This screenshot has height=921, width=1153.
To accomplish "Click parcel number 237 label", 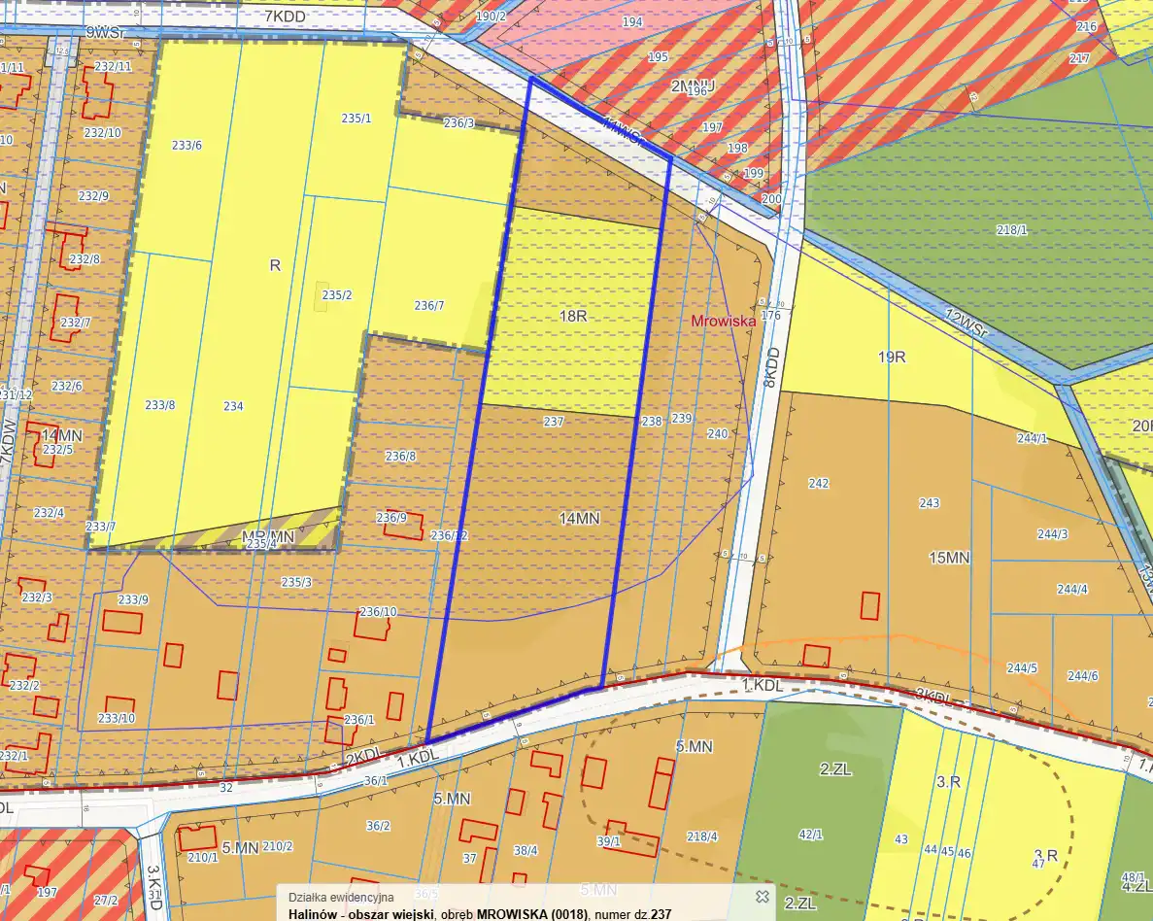I will 554,422.
